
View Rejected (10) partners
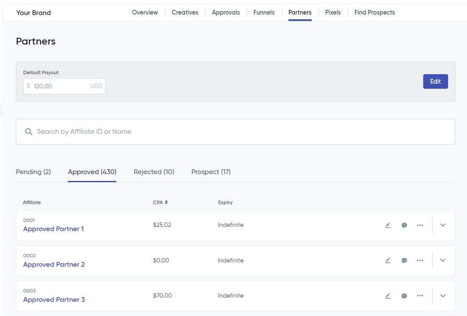point(154,172)
